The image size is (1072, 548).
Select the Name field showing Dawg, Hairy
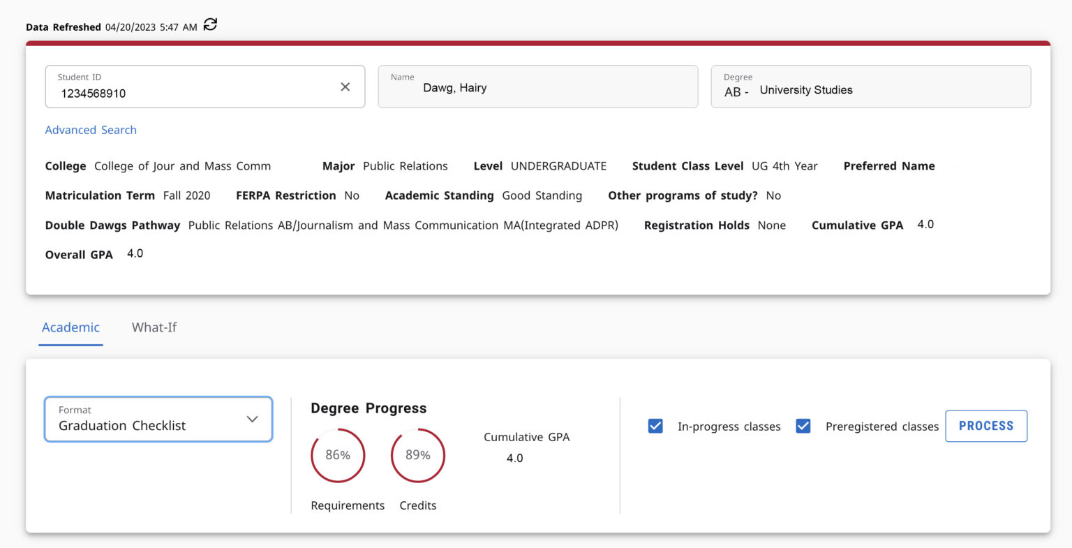[537, 87]
